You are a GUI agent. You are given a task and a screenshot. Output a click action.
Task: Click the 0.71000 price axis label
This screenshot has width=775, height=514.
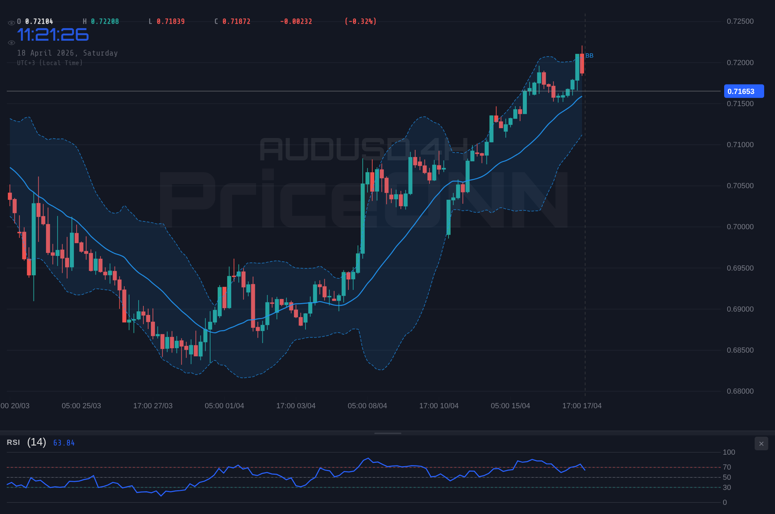[740, 145]
